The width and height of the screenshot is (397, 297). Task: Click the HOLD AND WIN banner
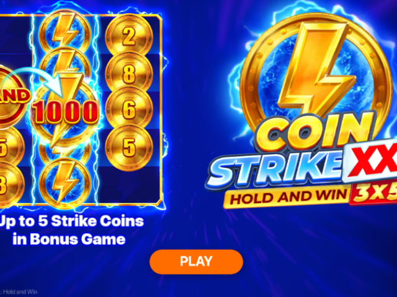point(287,197)
